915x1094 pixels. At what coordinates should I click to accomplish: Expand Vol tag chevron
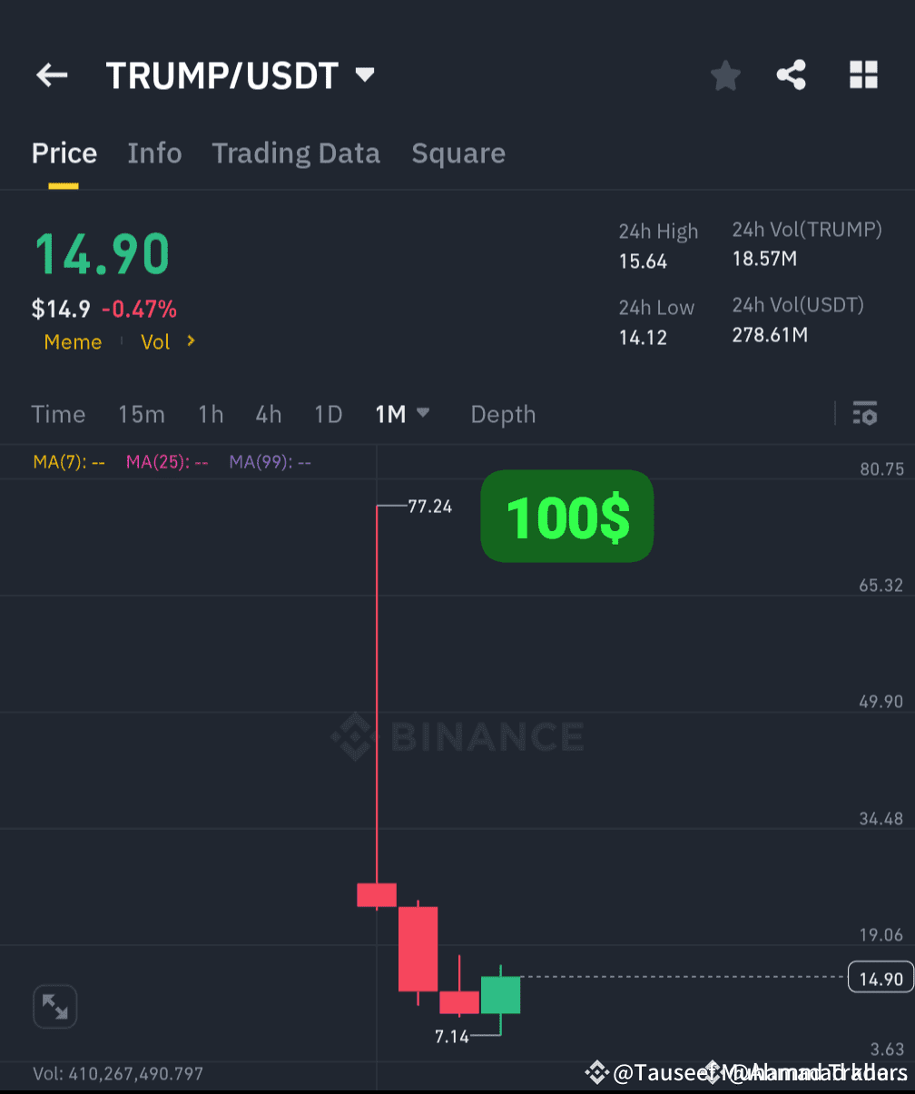point(191,341)
